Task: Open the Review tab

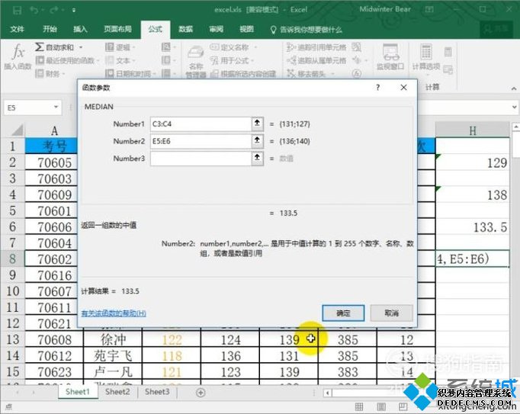Action: (x=217, y=29)
